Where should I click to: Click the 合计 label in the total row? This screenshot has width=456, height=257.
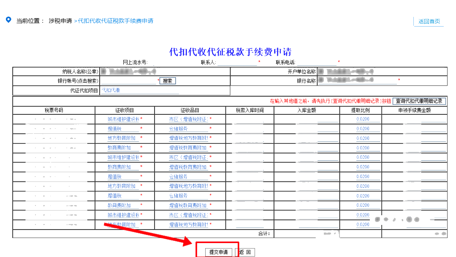coord(264,233)
